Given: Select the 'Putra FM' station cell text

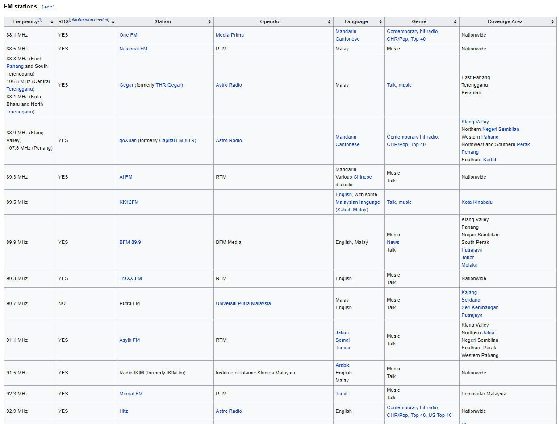Looking at the screenshot, I should pos(130,304).
